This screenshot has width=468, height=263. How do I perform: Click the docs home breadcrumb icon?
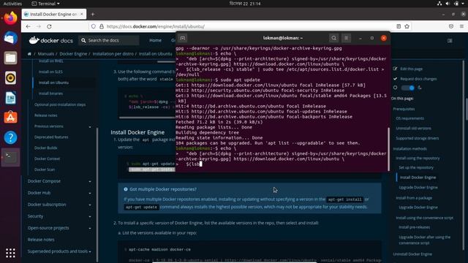click(29, 54)
